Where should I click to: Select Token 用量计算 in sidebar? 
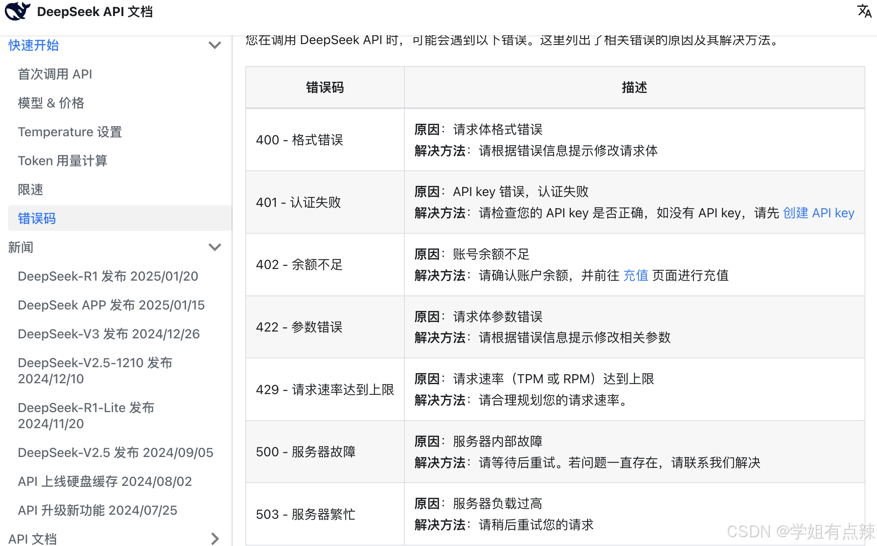[63, 161]
